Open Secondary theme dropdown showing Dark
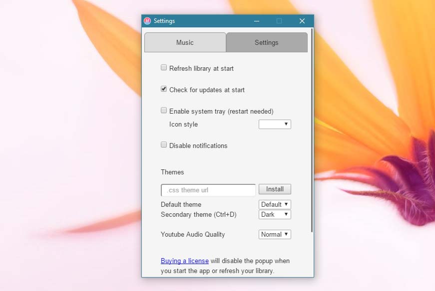This screenshot has height=291, width=435. [275, 214]
